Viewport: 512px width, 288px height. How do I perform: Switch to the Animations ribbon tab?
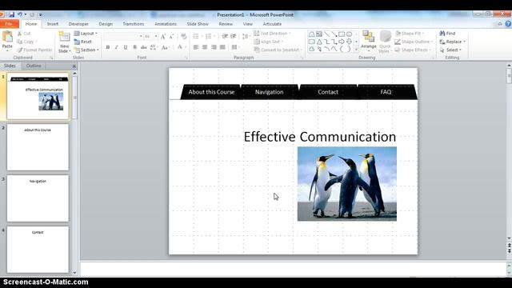click(166, 24)
